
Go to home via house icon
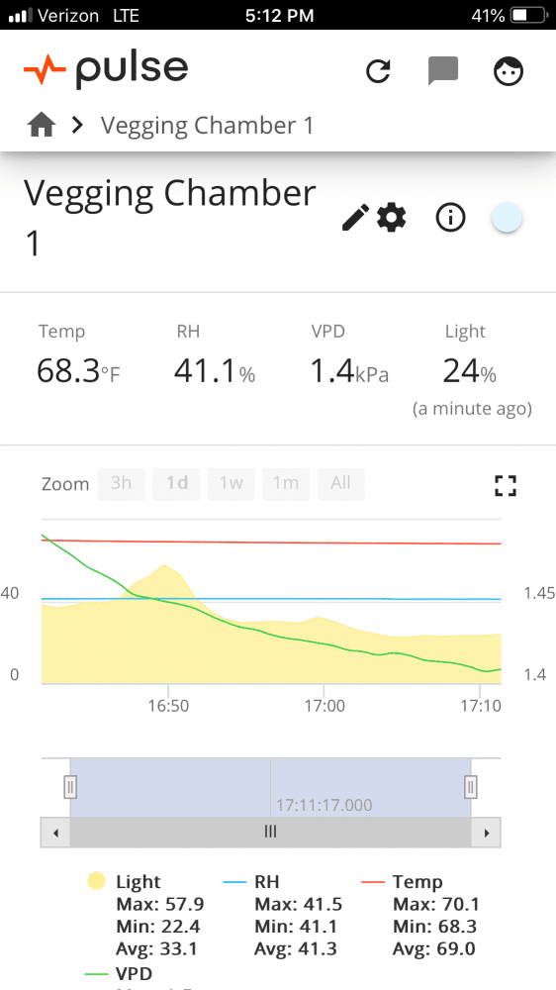click(x=42, y=125)
